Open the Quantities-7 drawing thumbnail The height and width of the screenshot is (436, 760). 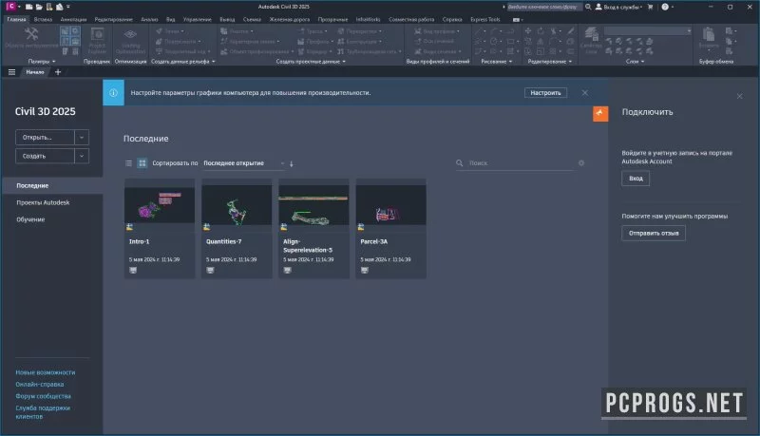click(x=237, y=205)
